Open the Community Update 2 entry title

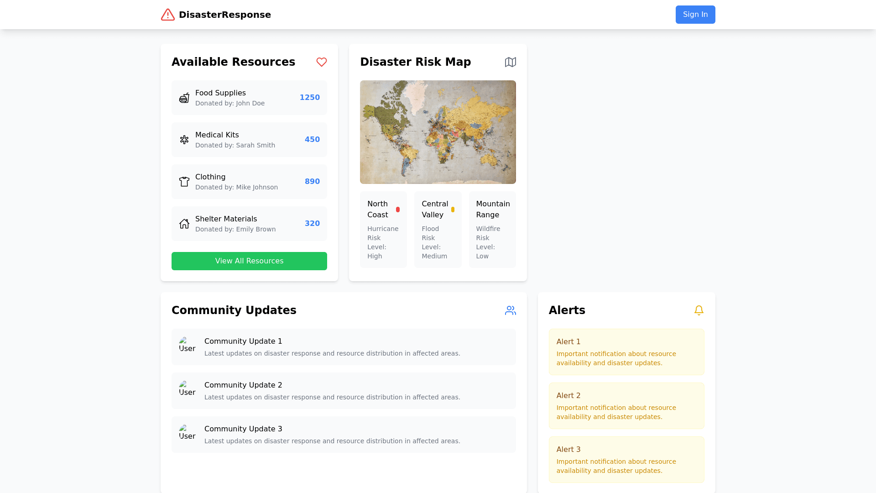pos(243,385)
